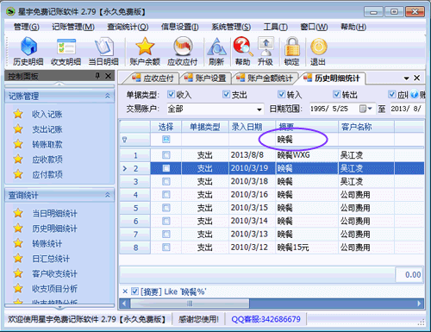Open the 查询统计(Q) menu
Viewport: 431px width, 332px height.
click(x=128, y=27)
